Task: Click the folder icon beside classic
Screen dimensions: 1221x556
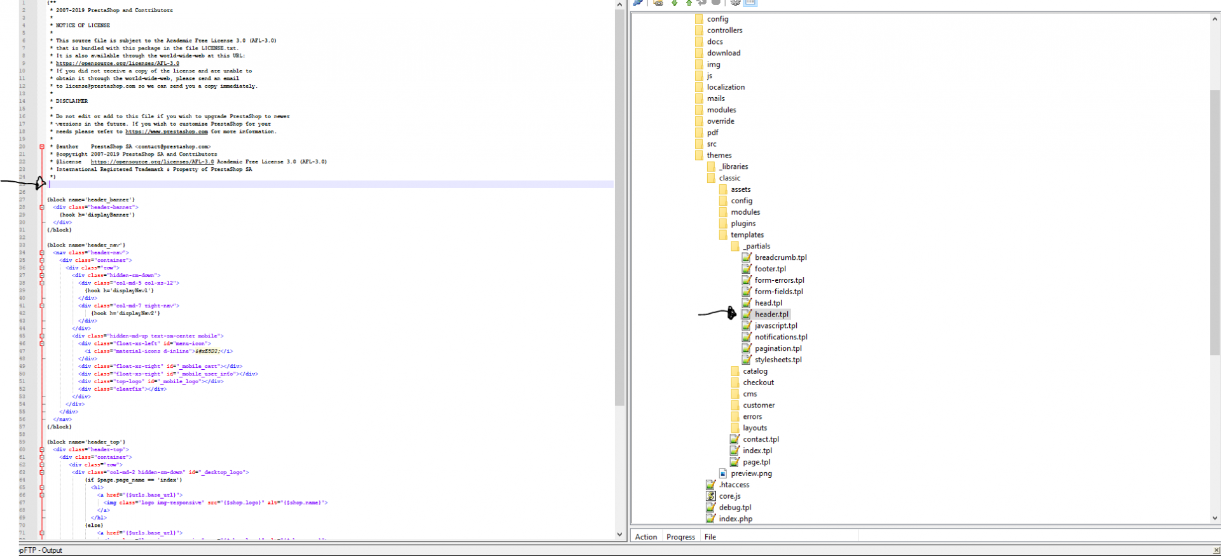Action: (712, 178)
